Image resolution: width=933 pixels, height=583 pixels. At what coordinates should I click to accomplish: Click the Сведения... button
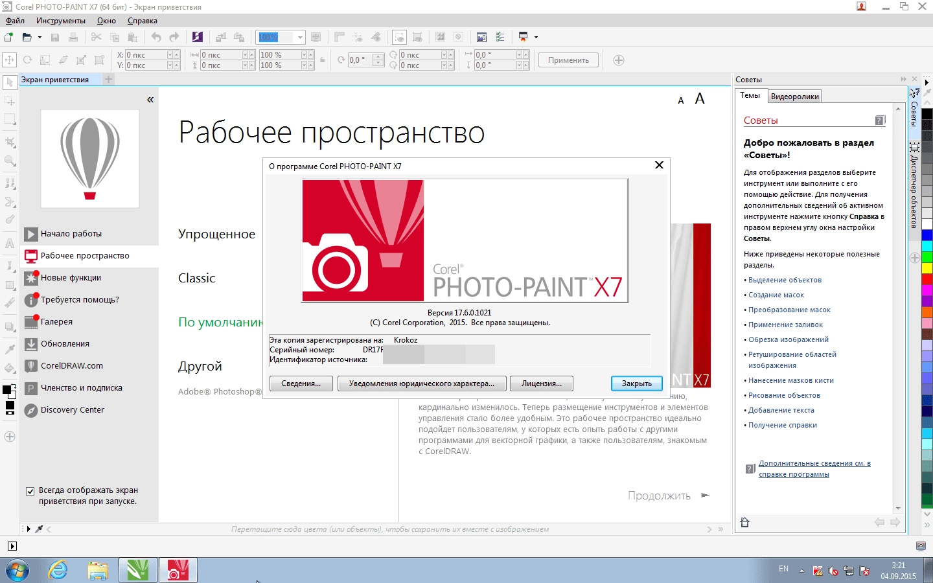(301, 383)
